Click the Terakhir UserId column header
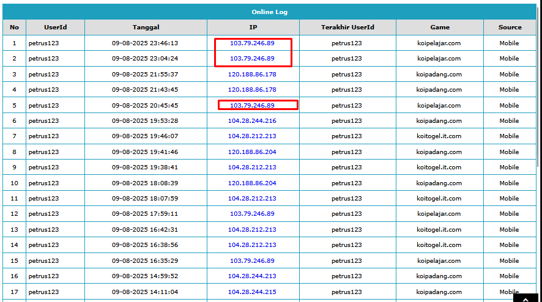The height and width of the screenshot is (302, 542). click(x=347, y=28)
